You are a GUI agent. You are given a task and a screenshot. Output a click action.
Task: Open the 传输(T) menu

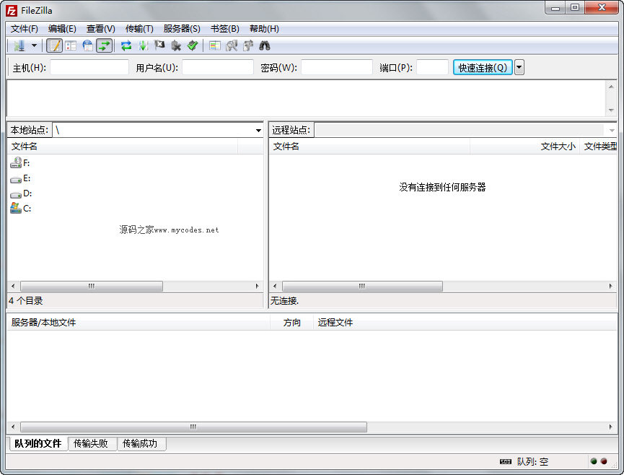click(139, 29)
